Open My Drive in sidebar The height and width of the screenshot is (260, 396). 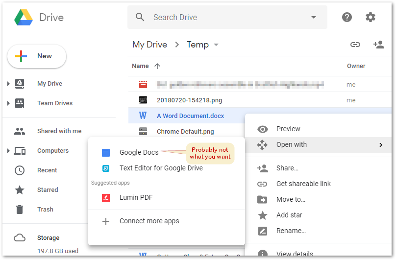pos(49,84)
